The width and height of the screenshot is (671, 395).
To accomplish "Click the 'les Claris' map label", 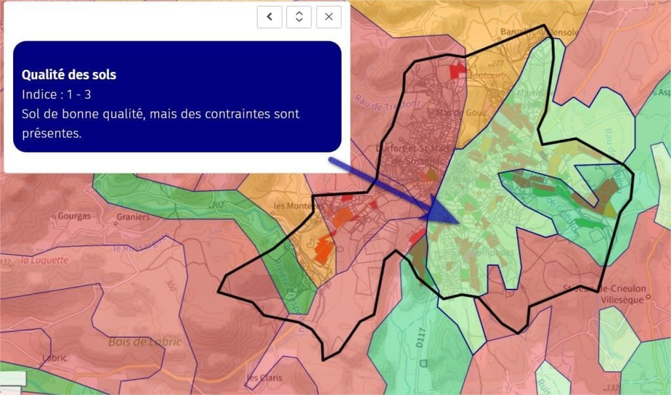I will coord(264,378).
